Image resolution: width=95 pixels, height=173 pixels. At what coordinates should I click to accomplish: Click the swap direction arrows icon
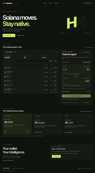(x=76, y=76)
